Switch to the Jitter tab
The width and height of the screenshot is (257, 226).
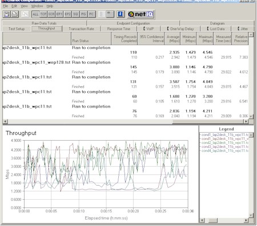(x=243, y=29)
